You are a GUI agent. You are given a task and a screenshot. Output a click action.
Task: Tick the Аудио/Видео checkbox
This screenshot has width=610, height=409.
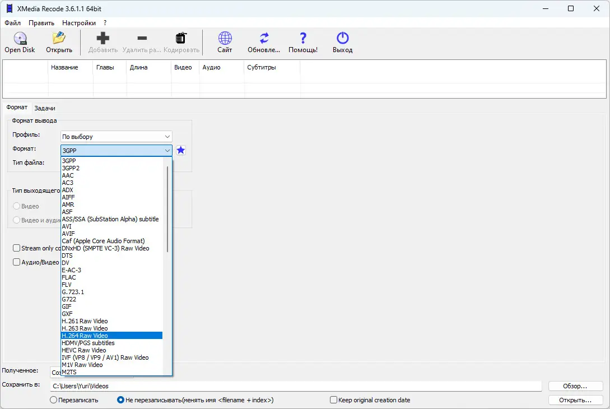pos(16,262)
